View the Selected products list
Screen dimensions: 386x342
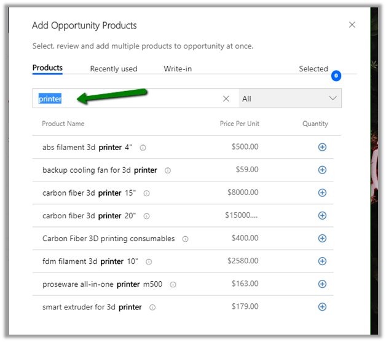313,69
